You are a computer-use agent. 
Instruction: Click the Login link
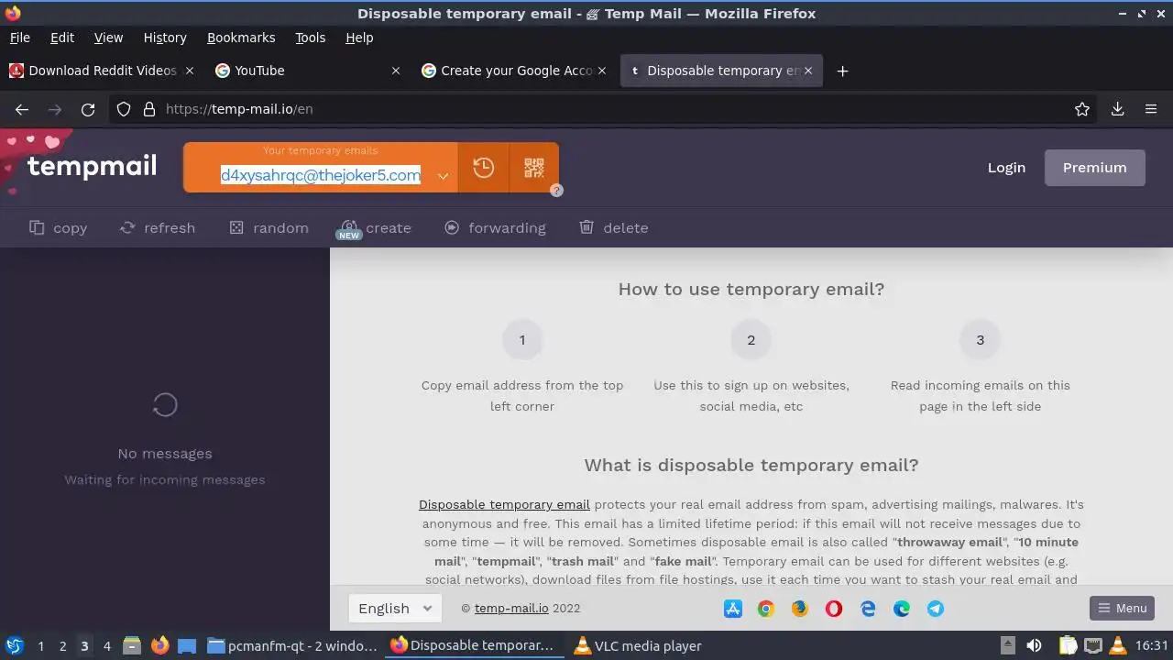pos(1006,168)
